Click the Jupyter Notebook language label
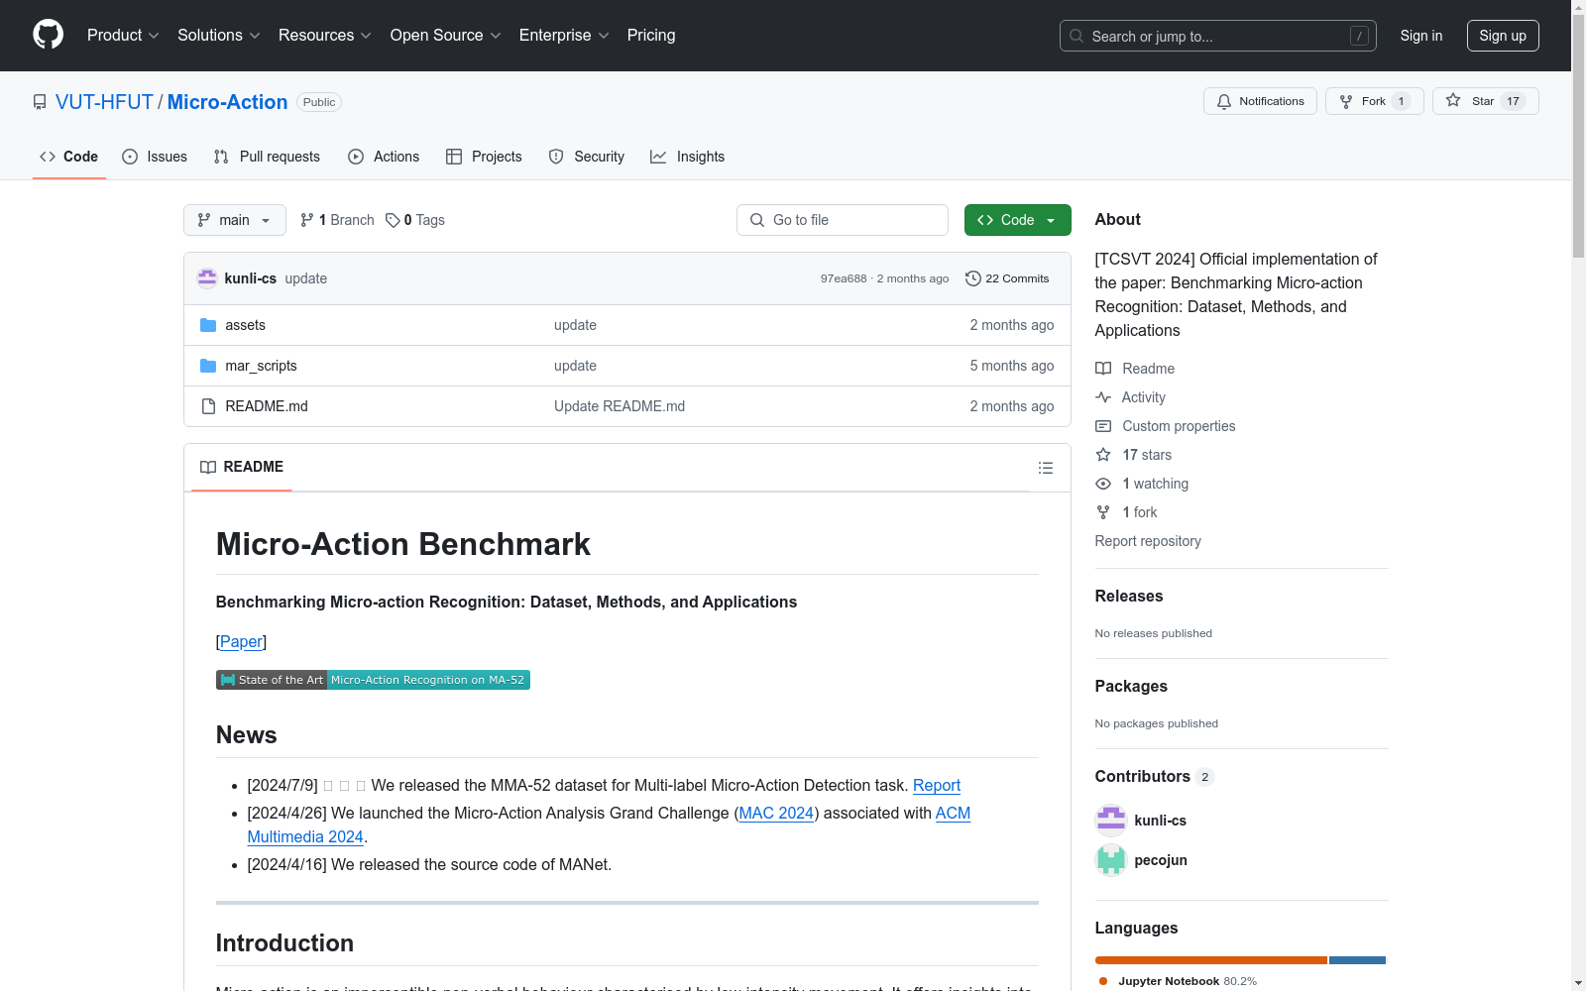The height and width of the screenshot is (991, 1586). (x=1170, y=981)
